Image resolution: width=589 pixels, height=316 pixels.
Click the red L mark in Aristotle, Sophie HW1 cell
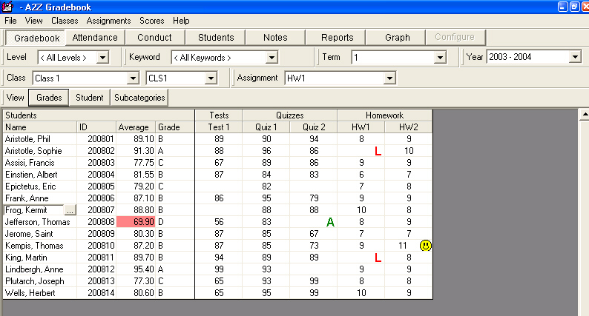pos(378,151)
